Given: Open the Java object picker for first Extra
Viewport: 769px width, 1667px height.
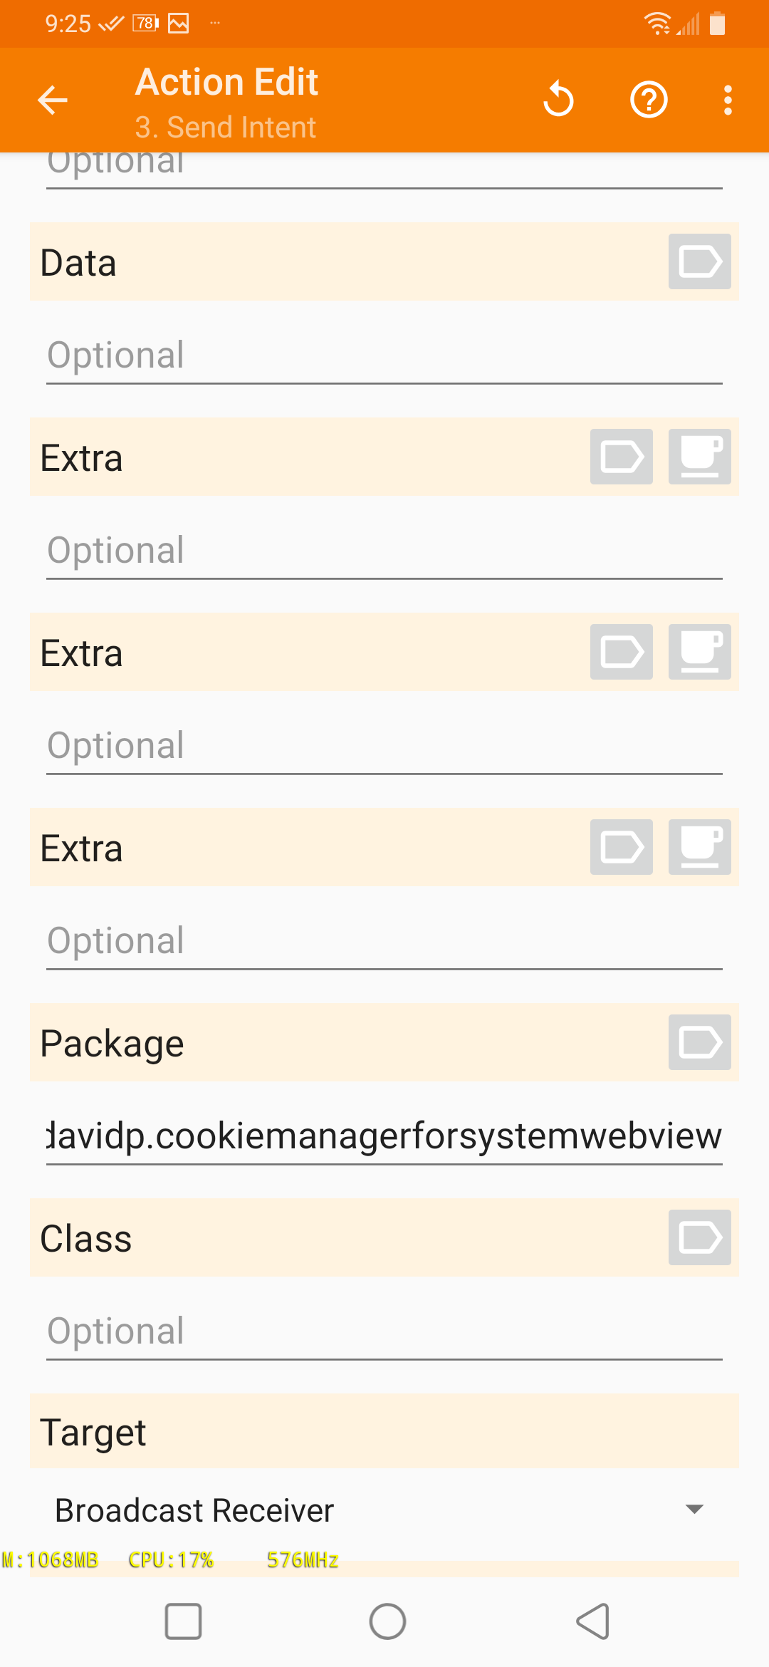Looking at the screenshot, I should coord(699,457).
